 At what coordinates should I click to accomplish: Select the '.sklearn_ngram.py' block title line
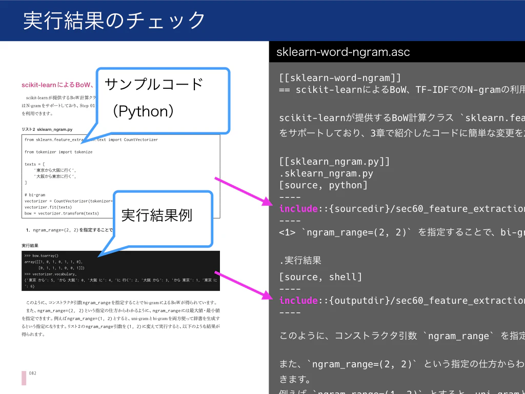326,173
